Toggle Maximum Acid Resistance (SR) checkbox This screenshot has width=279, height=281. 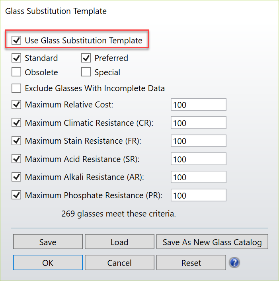16,159
